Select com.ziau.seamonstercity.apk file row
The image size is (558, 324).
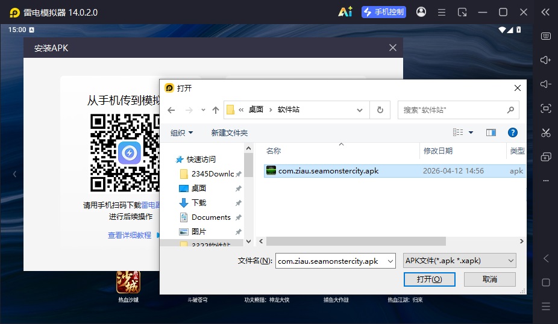[395, 171]
